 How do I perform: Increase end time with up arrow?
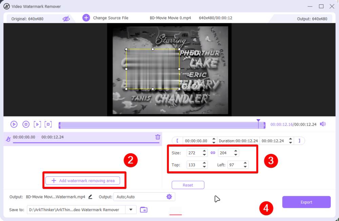click(291, 139)
